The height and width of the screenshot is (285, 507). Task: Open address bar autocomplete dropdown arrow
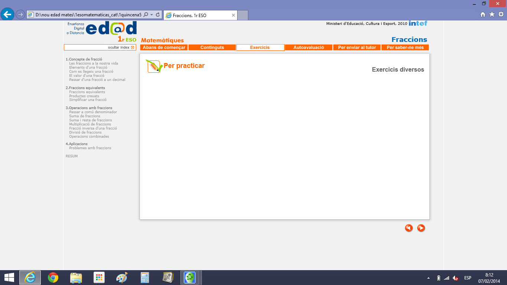[151, 15]
